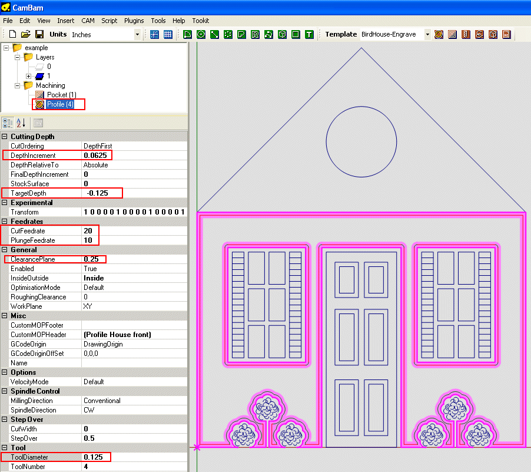Open the CAM menu
The width and height of the screenshot is (531, 472).
(88, 21)
